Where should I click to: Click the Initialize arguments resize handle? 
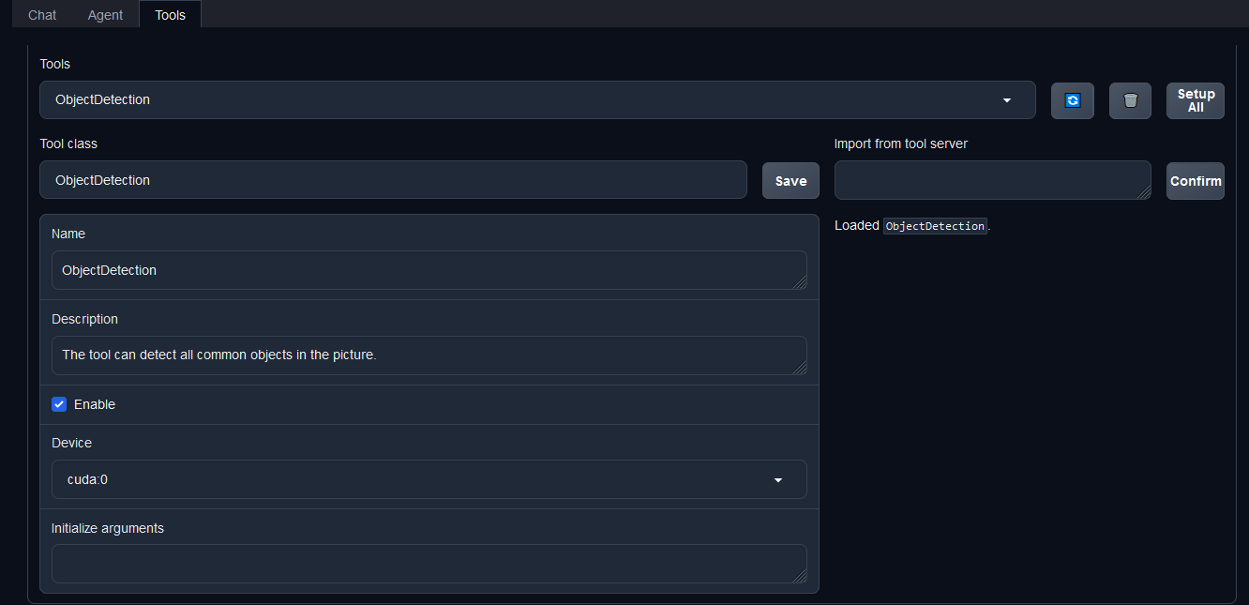coord(800,576)
